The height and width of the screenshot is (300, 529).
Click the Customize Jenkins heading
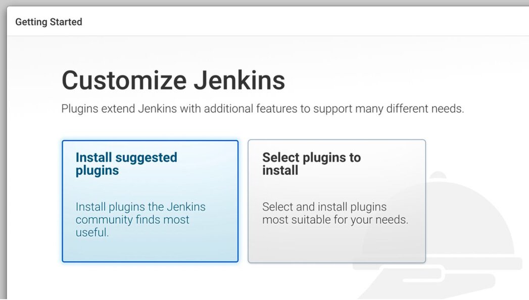coord(173,80)
